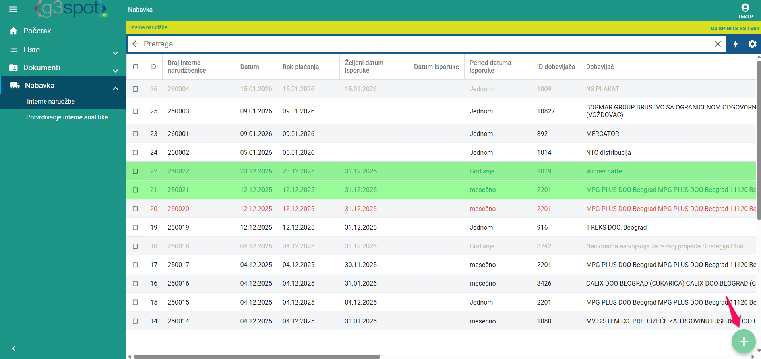Clear the search with the X icon
Screen dimensions: 761x359
pyautogui.click(x=718, y=44)
